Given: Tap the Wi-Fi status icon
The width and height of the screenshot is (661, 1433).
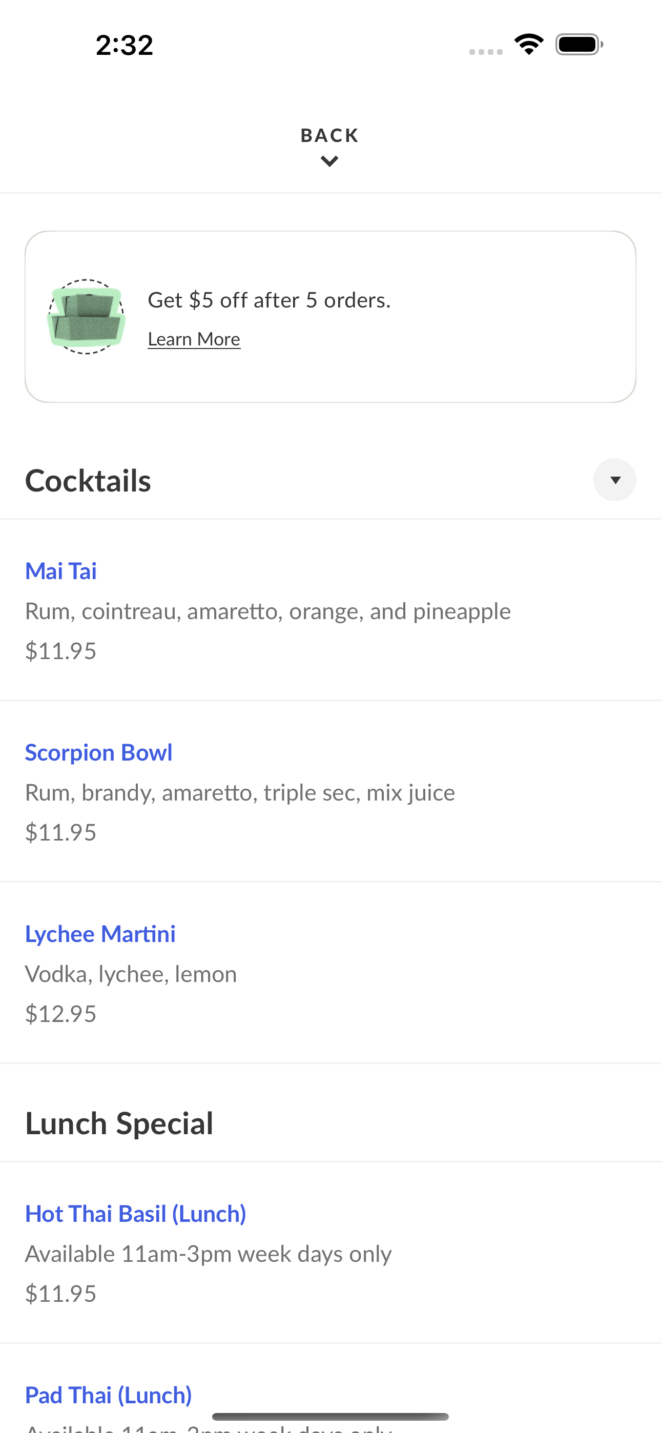Looking at the screenshot, I should point(529,45).
